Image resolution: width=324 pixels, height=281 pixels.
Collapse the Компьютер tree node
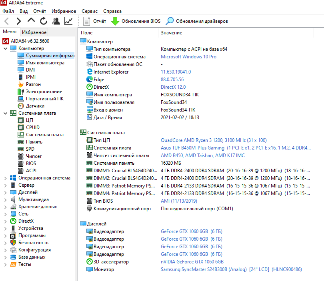pyautogui.click(x=5, y=48)
